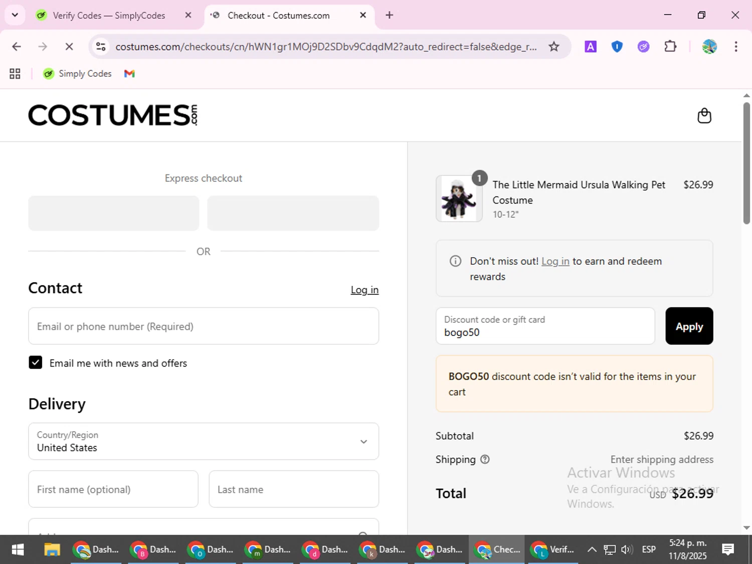
Task: Click the BOGO50 invalid code message
Action: coord(575,384)
